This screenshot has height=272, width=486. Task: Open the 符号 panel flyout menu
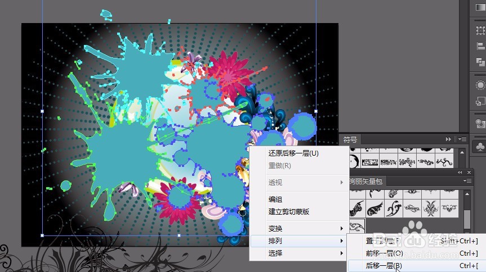pos(462,139)
